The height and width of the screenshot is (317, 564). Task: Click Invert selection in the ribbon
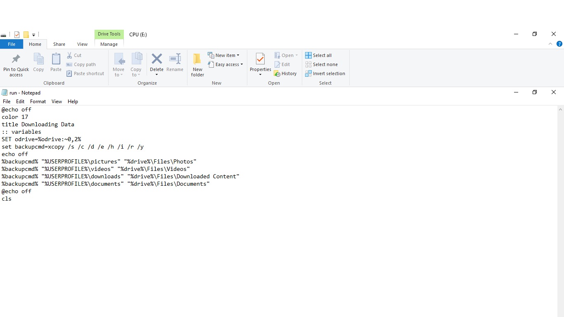(325, 73)
